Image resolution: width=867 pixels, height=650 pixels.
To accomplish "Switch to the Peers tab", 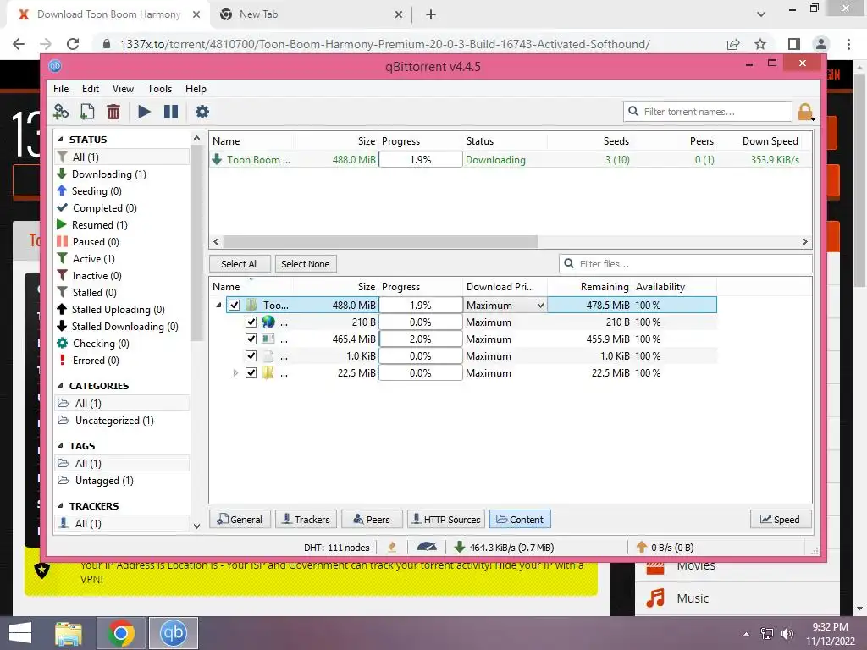I will (373, 520).
